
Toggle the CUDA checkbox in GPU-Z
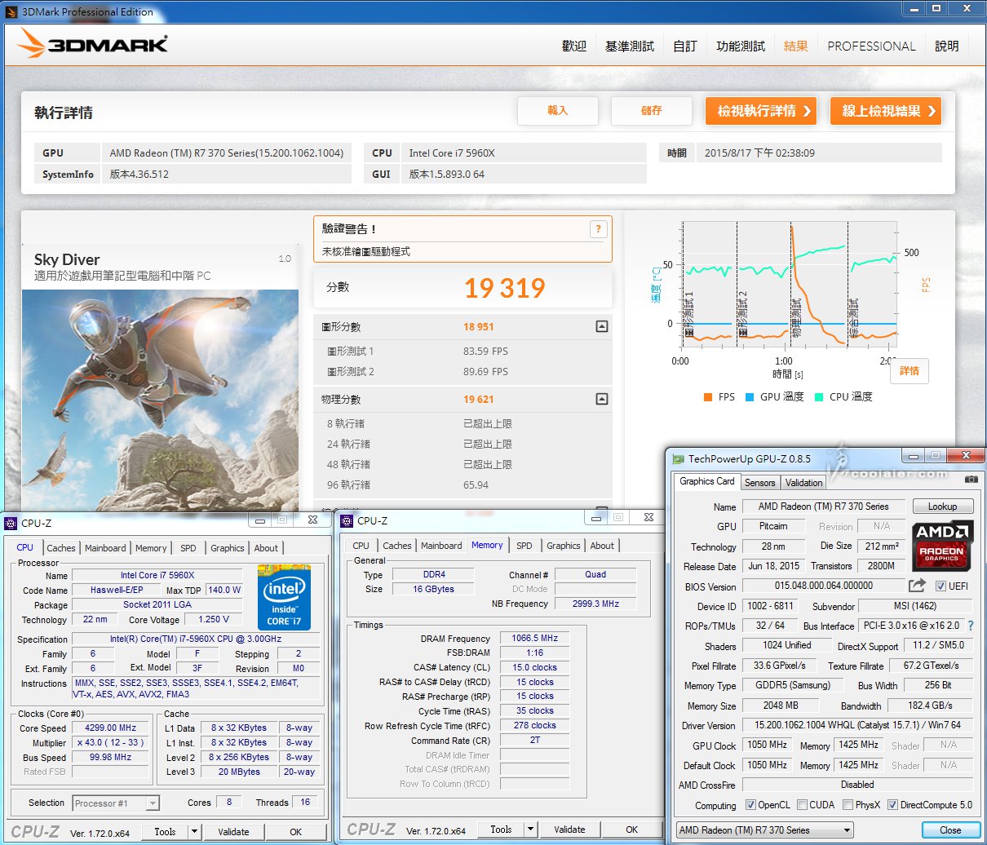point(802,805)
